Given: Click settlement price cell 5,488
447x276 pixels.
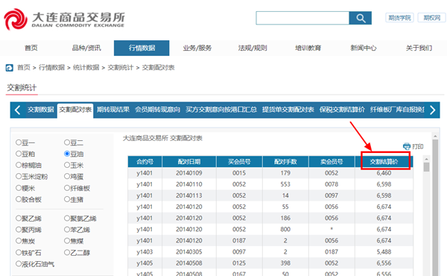Looking at the screenshot, I should [384, 251].
